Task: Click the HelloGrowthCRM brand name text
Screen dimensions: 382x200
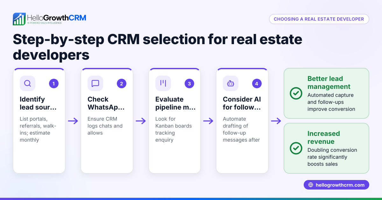Action: 56,17
